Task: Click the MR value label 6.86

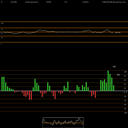Action: pos(119,75)
